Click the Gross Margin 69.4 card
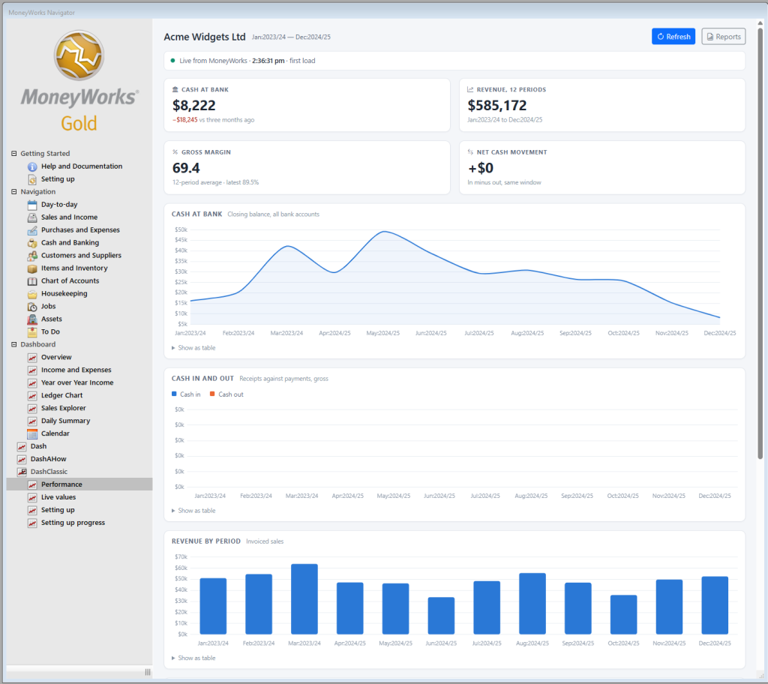Viewport: 768px width, 684px height. point(307,167)
